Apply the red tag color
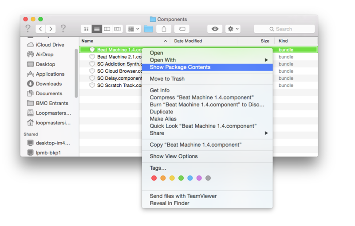Screen dimensions: 355x226 click(154, 178)
